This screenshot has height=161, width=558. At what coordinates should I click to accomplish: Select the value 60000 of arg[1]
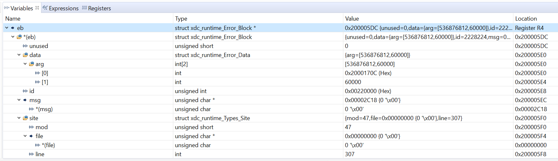[x=353, y=82]
